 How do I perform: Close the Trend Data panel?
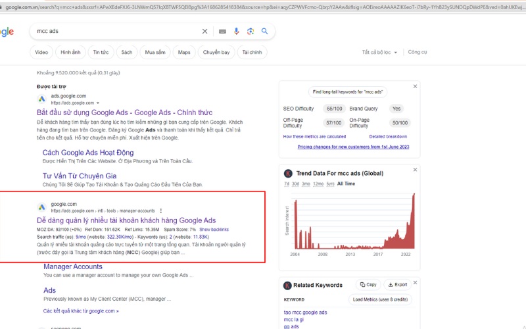(x=415, y=172)
